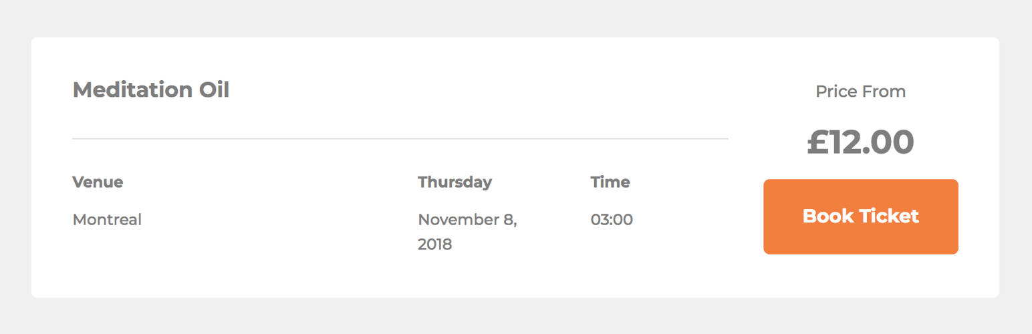Screen dimensions: 1032x334
Task: Click the year 2018 text
Action: 435,244
